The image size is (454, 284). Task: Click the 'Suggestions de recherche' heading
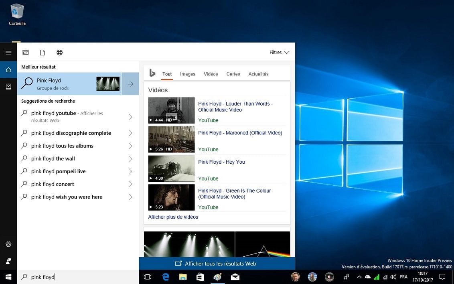click(48, 101)
